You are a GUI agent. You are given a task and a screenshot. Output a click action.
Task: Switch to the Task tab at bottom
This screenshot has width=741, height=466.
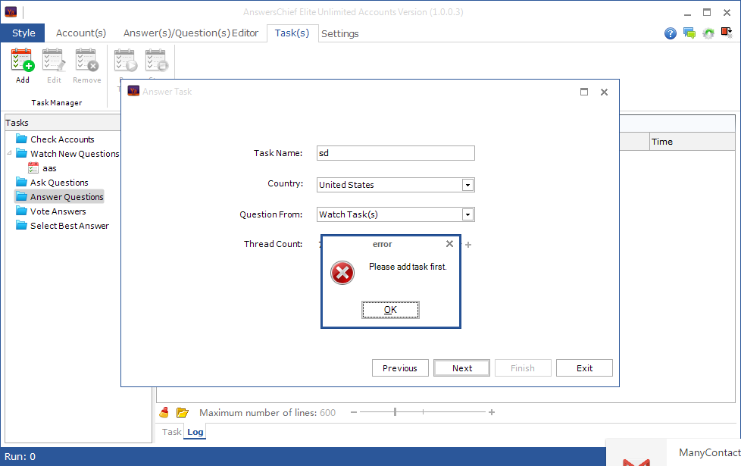(x=172, y=432)
